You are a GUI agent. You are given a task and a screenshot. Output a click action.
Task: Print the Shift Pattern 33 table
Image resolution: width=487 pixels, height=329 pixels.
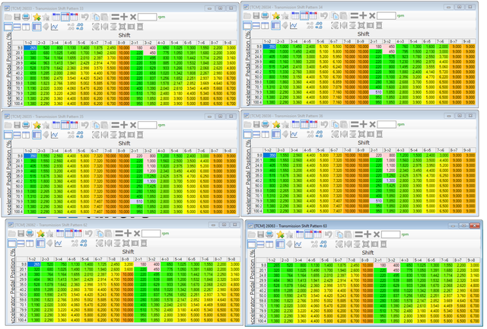pyautogui.click(x=26, y=17)
